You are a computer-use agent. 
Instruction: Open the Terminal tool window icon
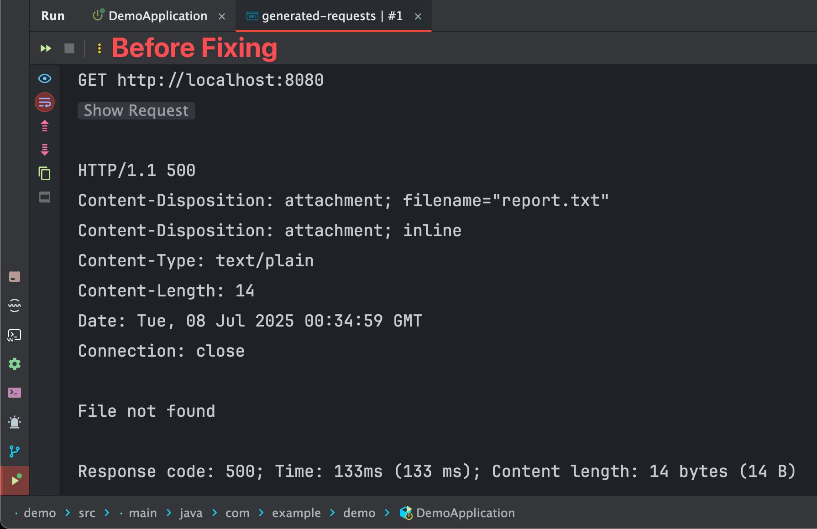click(15, 393)
